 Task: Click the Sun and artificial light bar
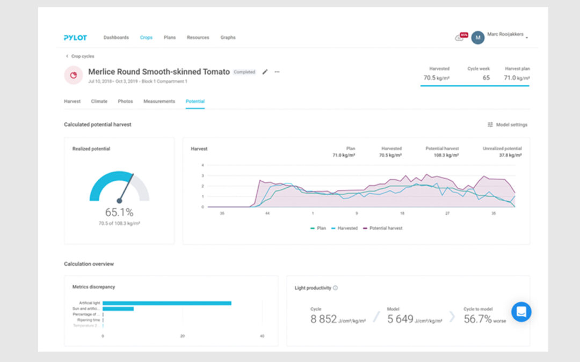pos(118,309)
